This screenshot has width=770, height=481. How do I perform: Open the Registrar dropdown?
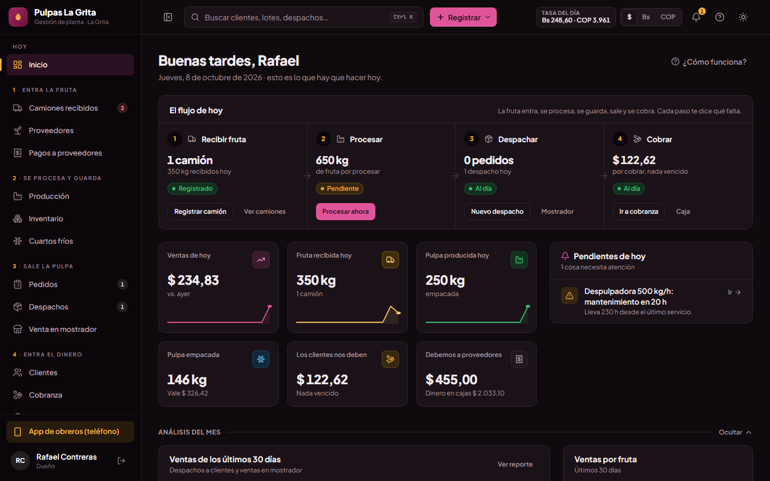click(x=463, y=17)
